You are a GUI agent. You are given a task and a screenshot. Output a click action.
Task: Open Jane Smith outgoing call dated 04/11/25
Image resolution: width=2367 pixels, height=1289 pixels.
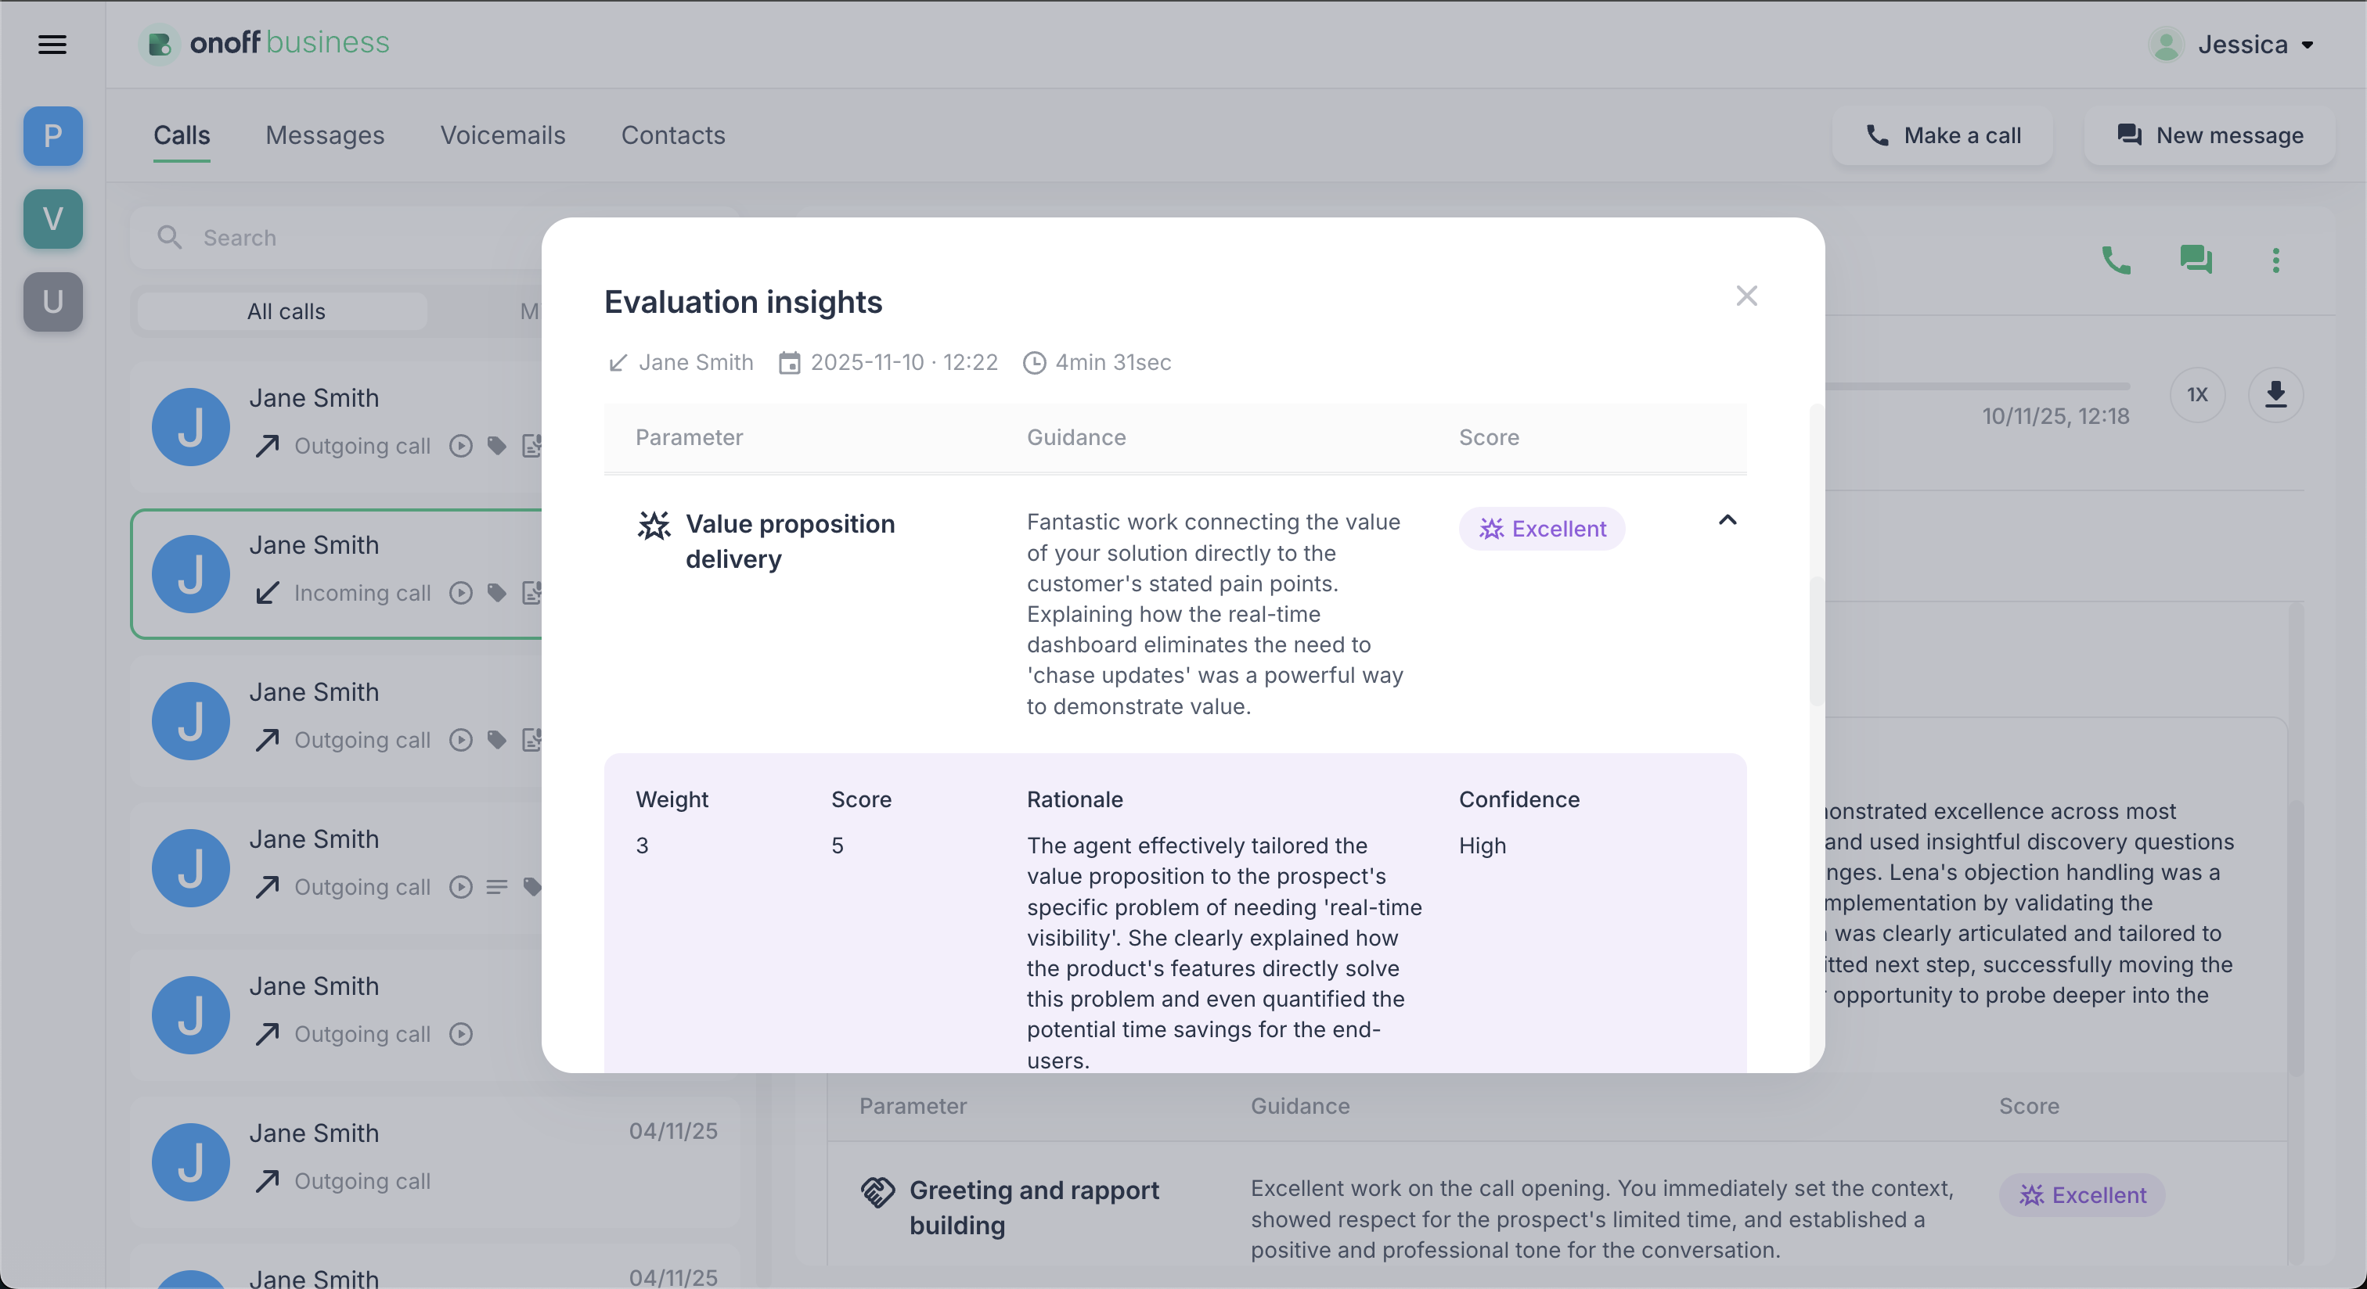click(434, 1162)
